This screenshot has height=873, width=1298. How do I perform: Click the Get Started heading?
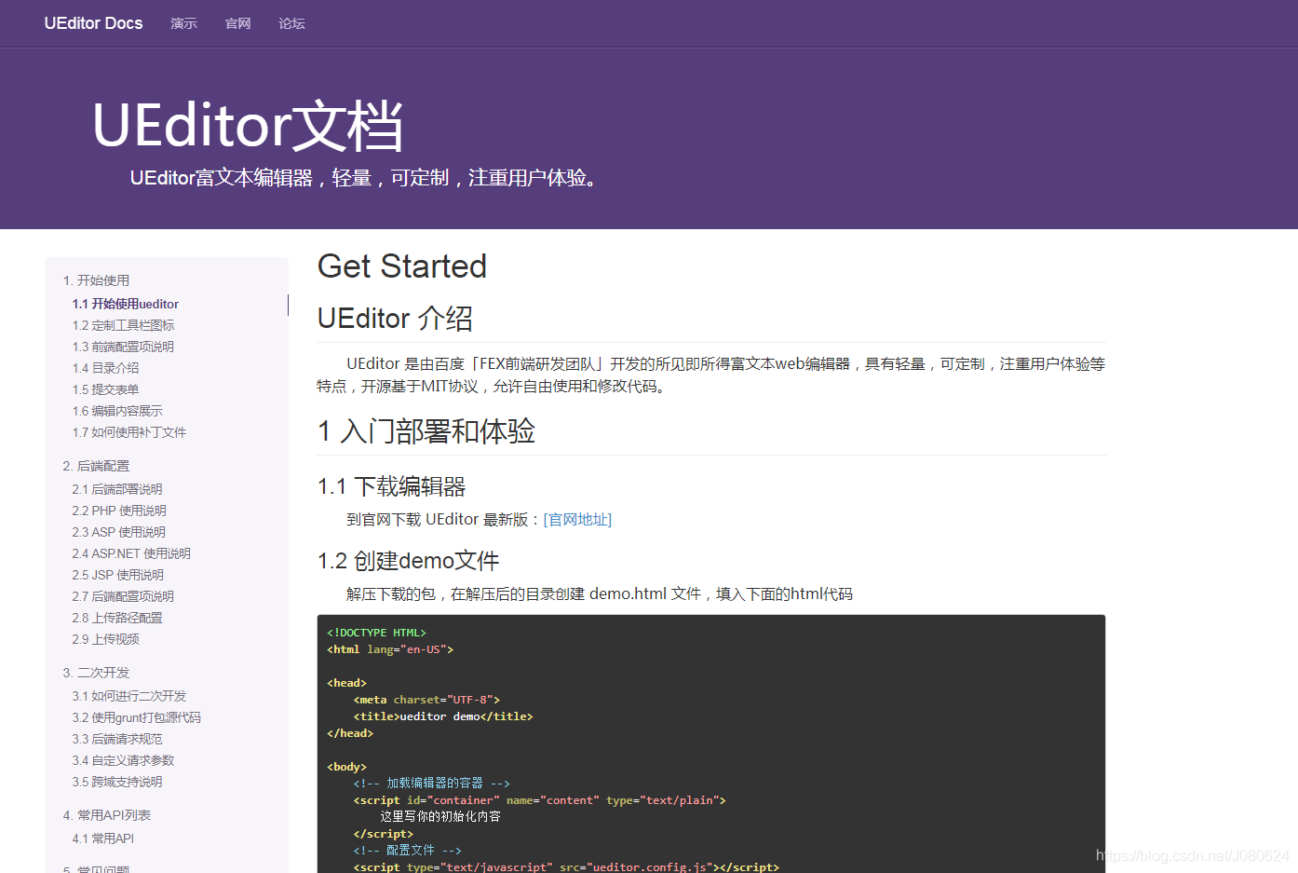click(402, 266)
